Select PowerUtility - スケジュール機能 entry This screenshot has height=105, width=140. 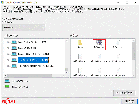(x=34, y=54)
